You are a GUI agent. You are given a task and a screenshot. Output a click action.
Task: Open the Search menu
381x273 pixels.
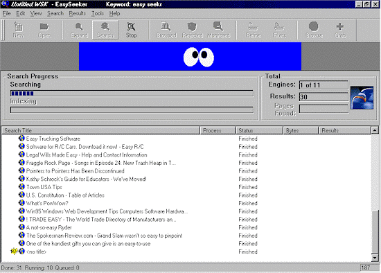click(x=55, y=14)
